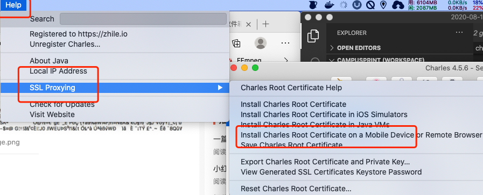View Generated SSL Certificates Keystore Password
This screenshot has height=195, width=483.
[331, 172]
